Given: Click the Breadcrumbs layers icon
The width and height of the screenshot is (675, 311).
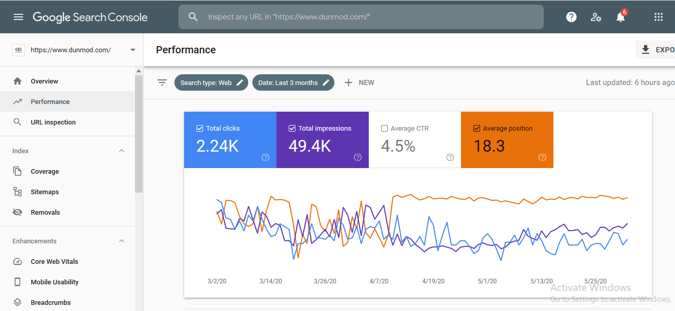Looking at the screenshot, I should tap(17, 302).
